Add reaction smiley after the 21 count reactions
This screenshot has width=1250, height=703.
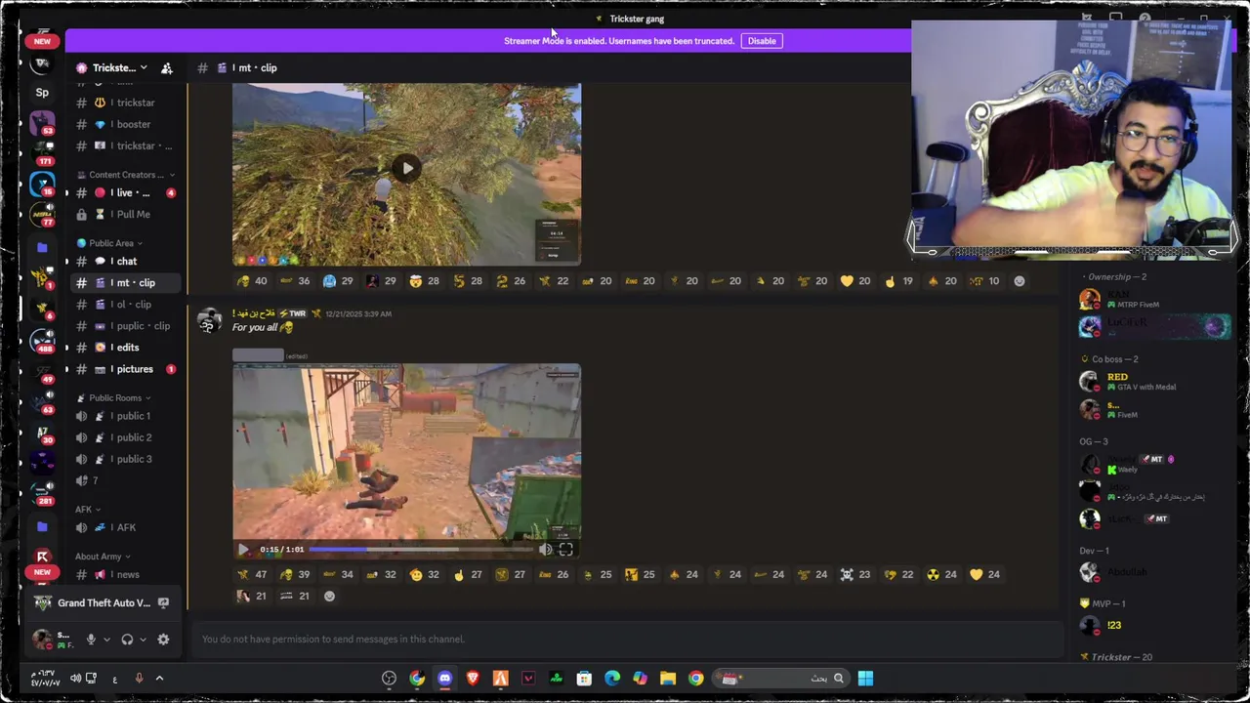(x=329, y=596)
